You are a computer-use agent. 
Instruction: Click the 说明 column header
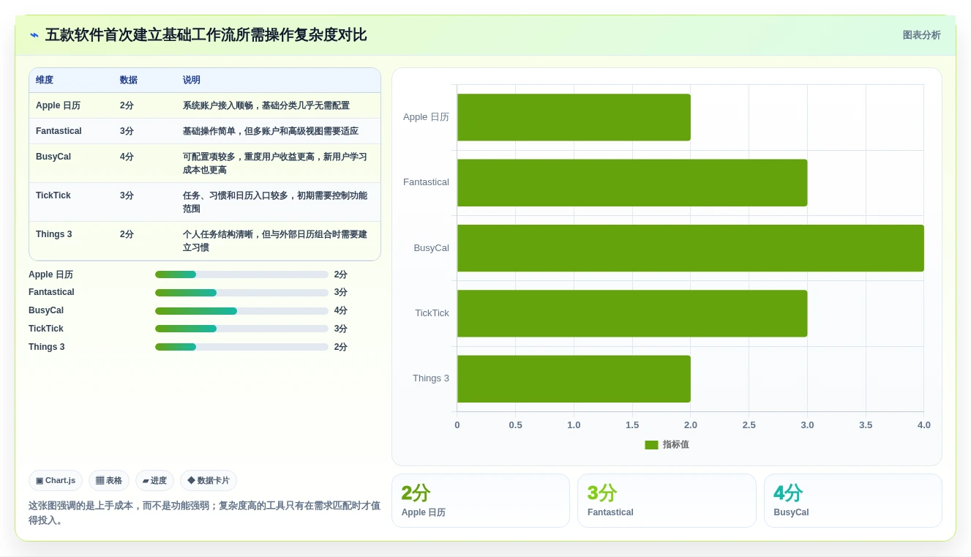(192, 80)
